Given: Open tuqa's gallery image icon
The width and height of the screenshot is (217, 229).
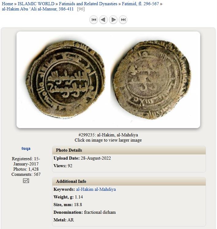Looking at the screenshot, I should (x=26, y=181).
